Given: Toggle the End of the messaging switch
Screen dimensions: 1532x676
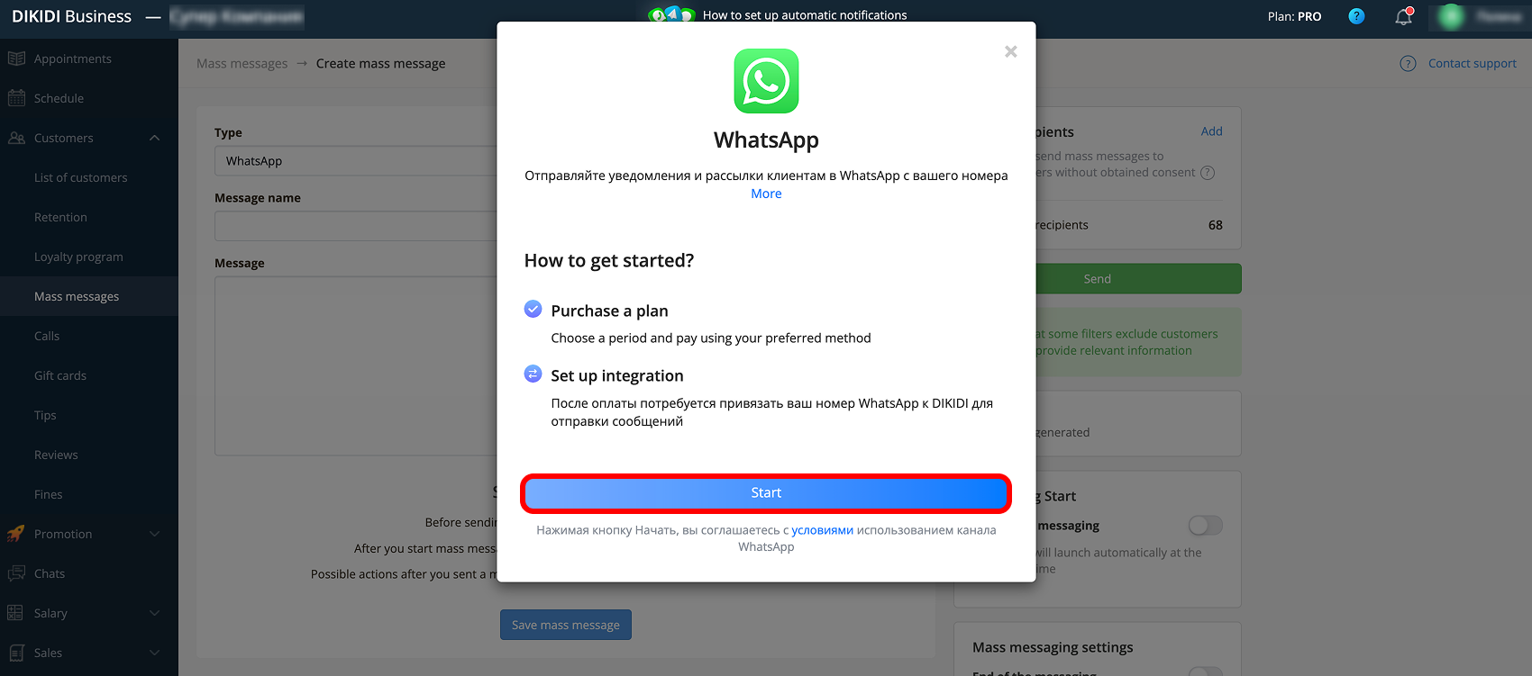Looking at the screenshot, I should 1205,671.
